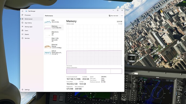Click the Cached 14.5 GB value
Viewport: 186px width, 104px height.
82,84
